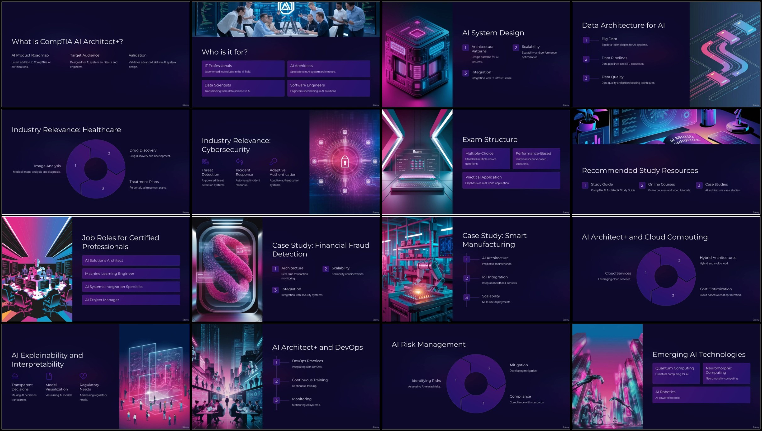Click the 'Mitigation' label in AI Risk Management

[519, 365]
